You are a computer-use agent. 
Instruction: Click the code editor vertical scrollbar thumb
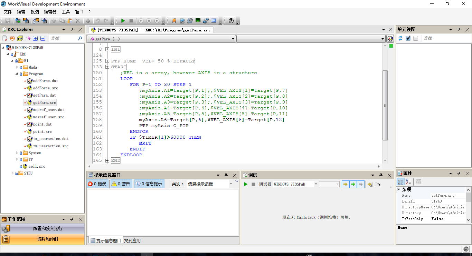pos(385,105)
